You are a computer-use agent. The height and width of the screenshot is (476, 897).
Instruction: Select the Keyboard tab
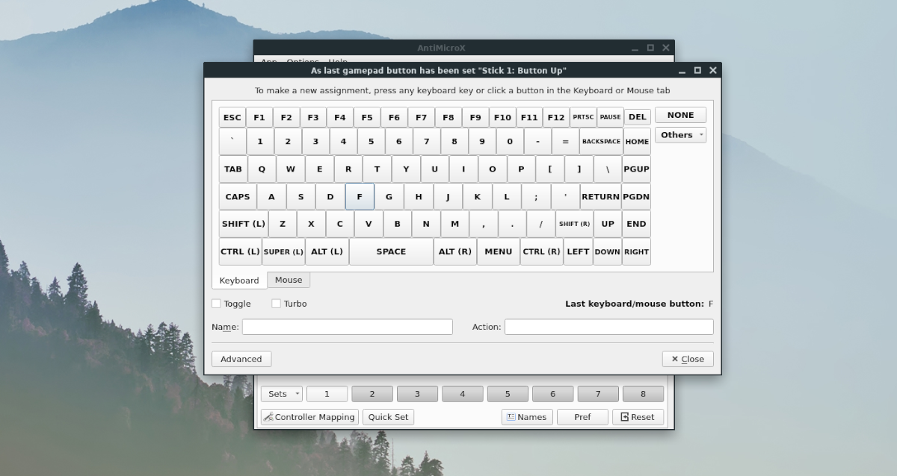(x=239, y=281)
